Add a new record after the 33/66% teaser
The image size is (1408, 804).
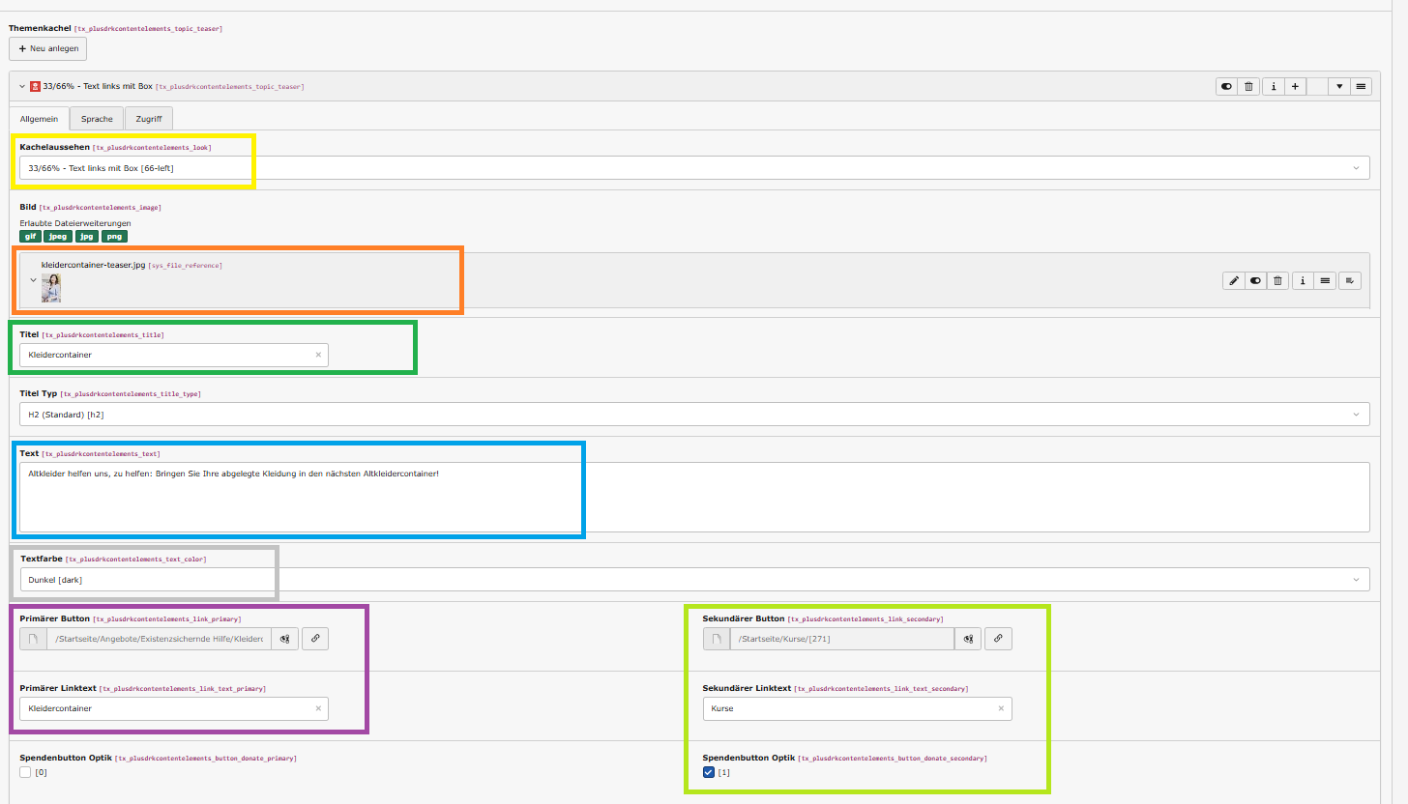[x=1295, y=86]
